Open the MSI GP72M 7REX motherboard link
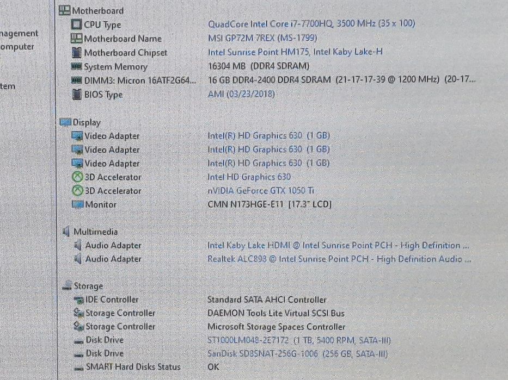This screenshot has width=508, height=380. [x=262, y=38]
